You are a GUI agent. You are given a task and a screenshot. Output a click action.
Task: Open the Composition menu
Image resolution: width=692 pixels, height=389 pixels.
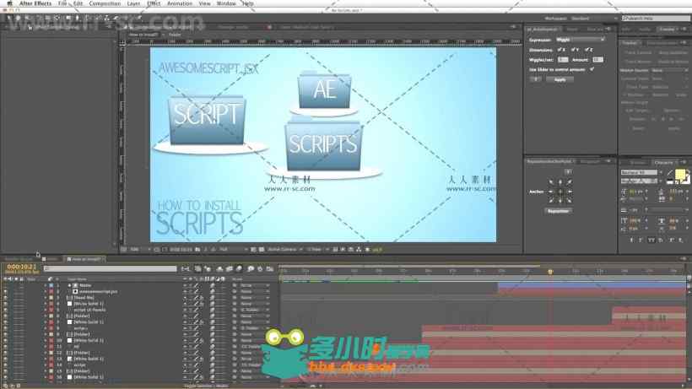coord(105,3)
